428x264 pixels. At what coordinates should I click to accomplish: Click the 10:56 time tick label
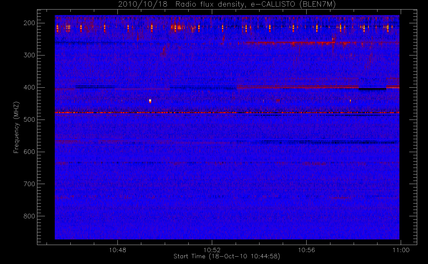(x=306, y=250)
